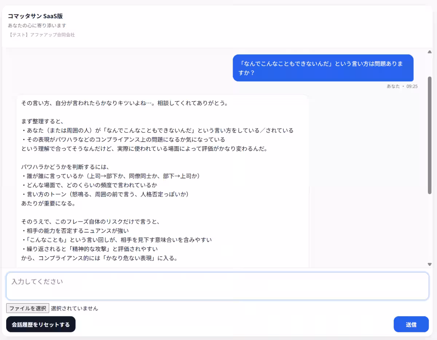Click inside the 入力してください message input field
The width and height of the screenshot is (437, 340).
click(x=219, y=286)
